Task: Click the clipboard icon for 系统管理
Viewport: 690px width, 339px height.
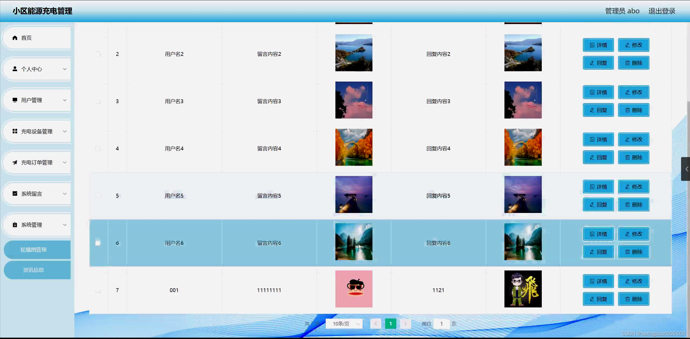Action: click(15, 225)
